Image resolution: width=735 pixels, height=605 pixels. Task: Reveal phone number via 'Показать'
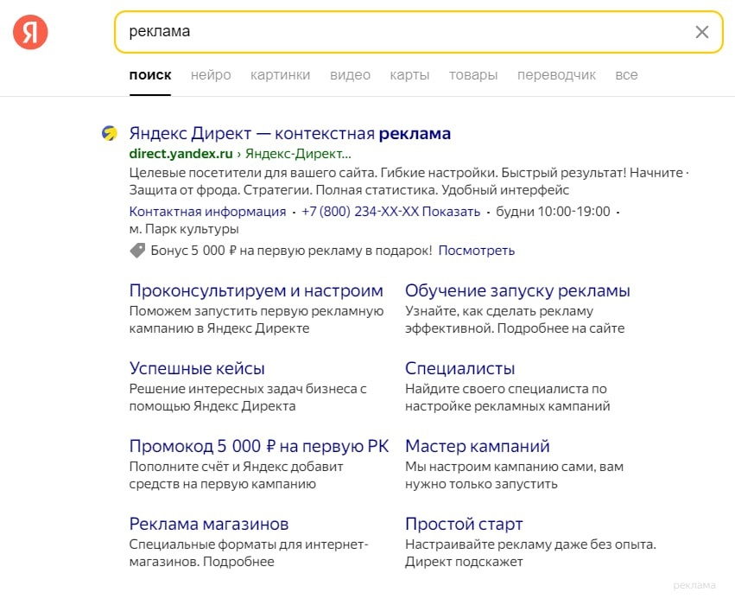click(452, 212)
